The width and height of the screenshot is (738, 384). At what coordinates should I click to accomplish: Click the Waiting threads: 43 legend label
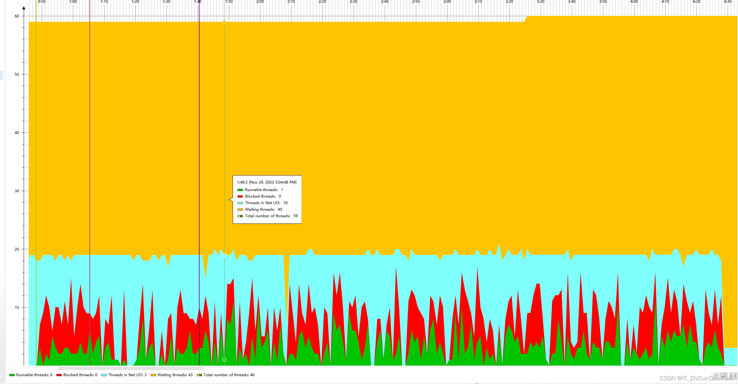point(175,375)
